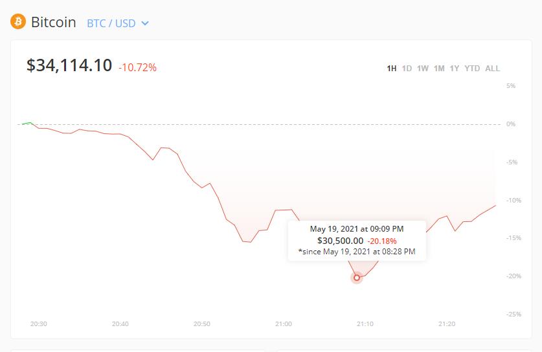Click the orange Bitcoin logo icon
The height and width of the screenshot is (352, 542).
coord(18,22)
